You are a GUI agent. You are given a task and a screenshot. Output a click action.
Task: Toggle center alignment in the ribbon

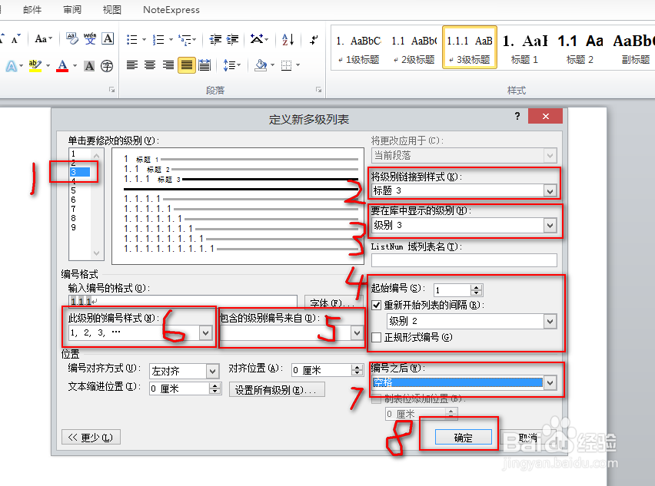[x=149, y=65]
